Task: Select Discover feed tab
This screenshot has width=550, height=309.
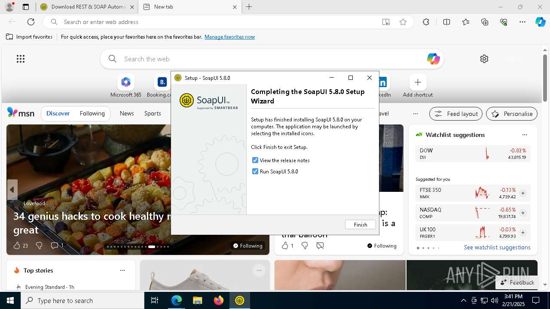Action: tap(58, 114)
